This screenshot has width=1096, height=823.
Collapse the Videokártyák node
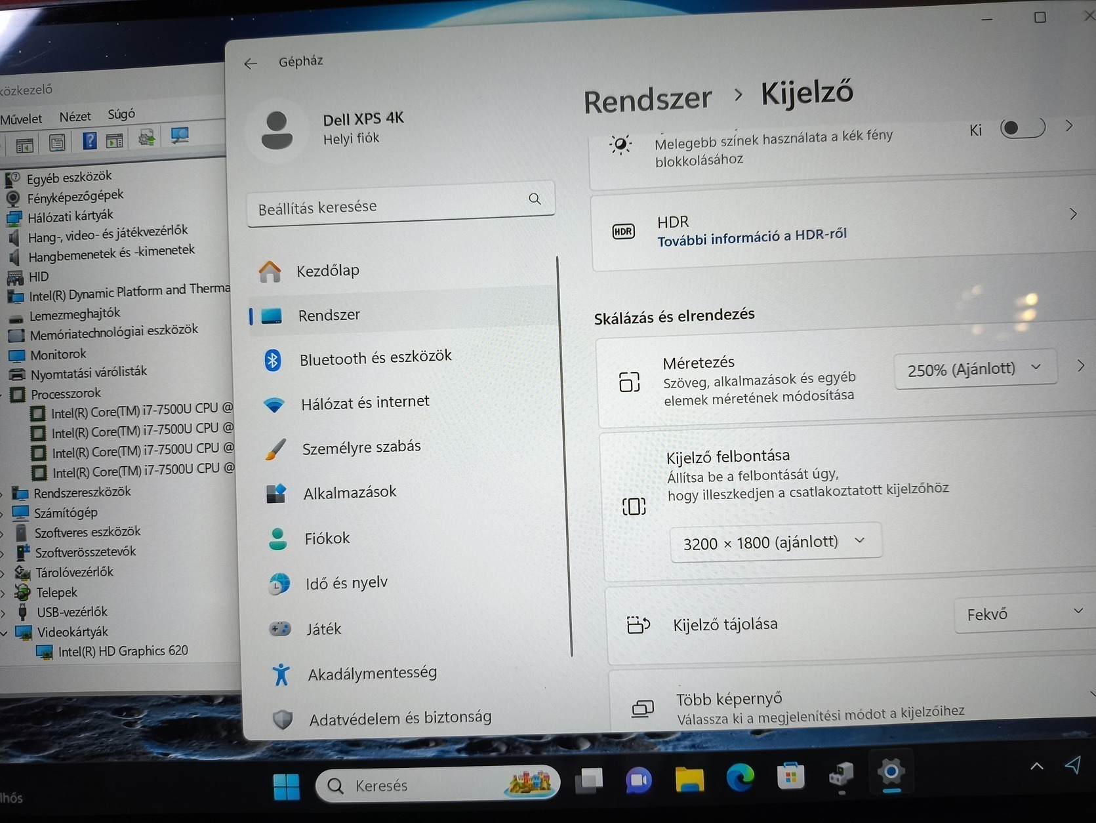coord(3,633)
